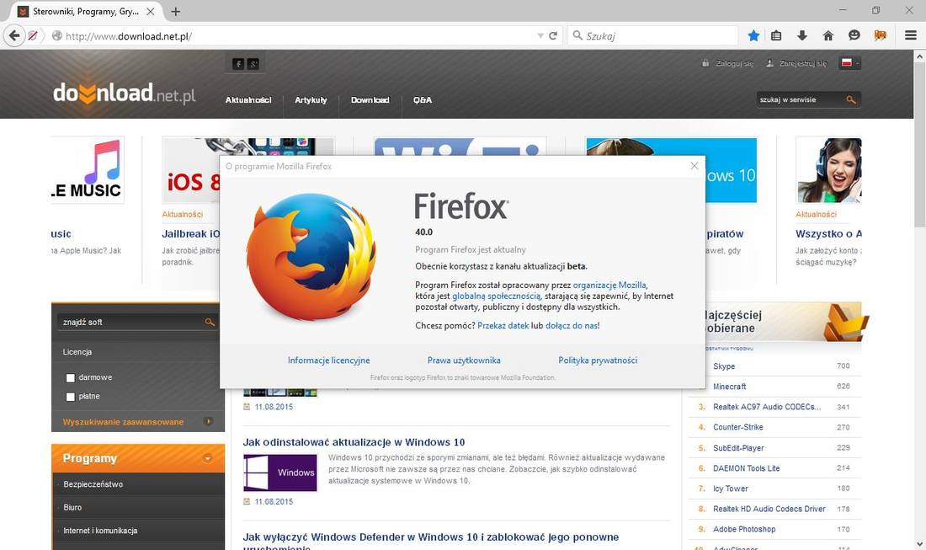Open the Polish flag language dropdown
Viewport: 926px width, 550px height.
850,62
